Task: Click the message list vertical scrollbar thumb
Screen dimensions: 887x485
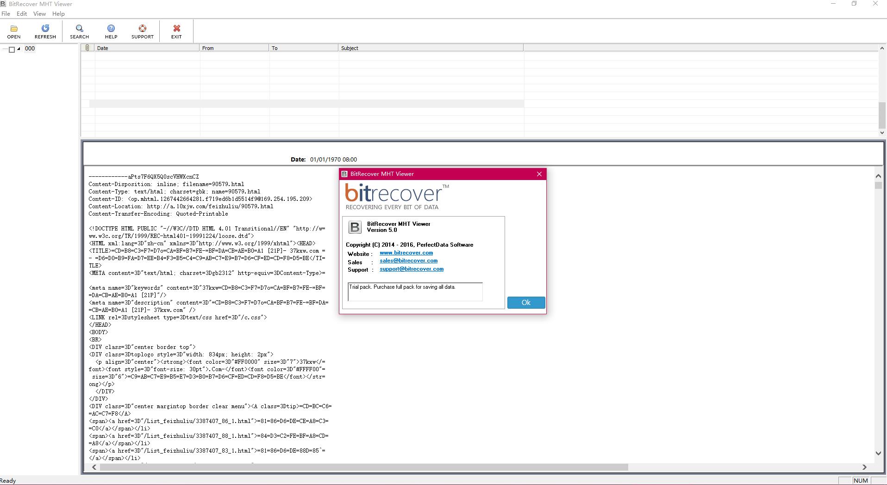Action: [x=882, y=115]
